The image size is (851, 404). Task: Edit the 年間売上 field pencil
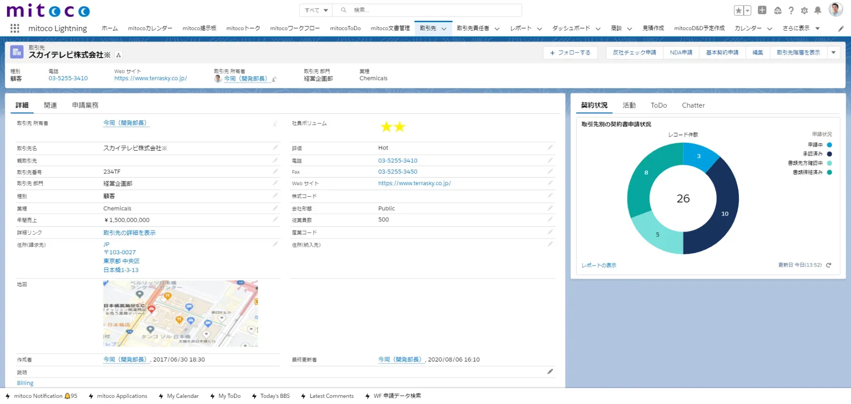pos(275,219)
